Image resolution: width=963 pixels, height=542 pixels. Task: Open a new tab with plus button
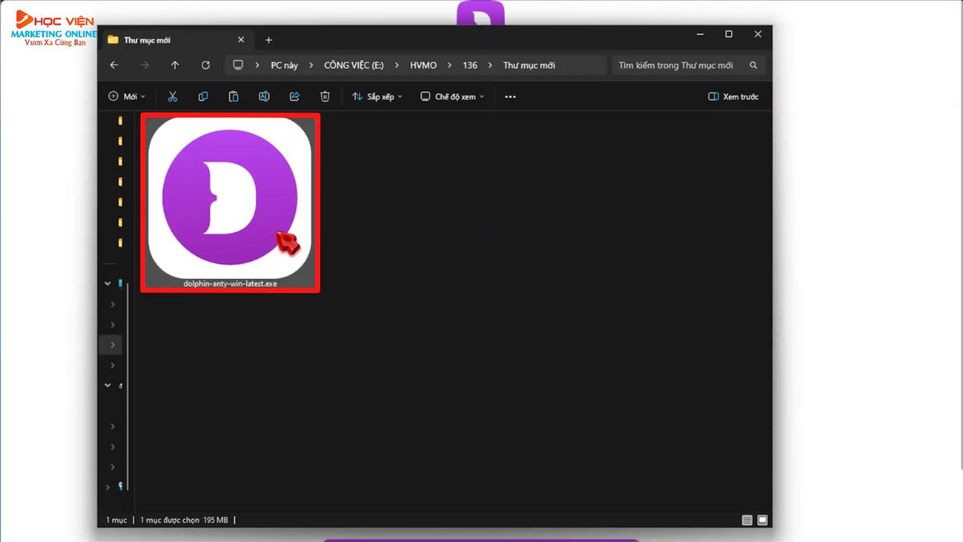(x=269, y=40)
